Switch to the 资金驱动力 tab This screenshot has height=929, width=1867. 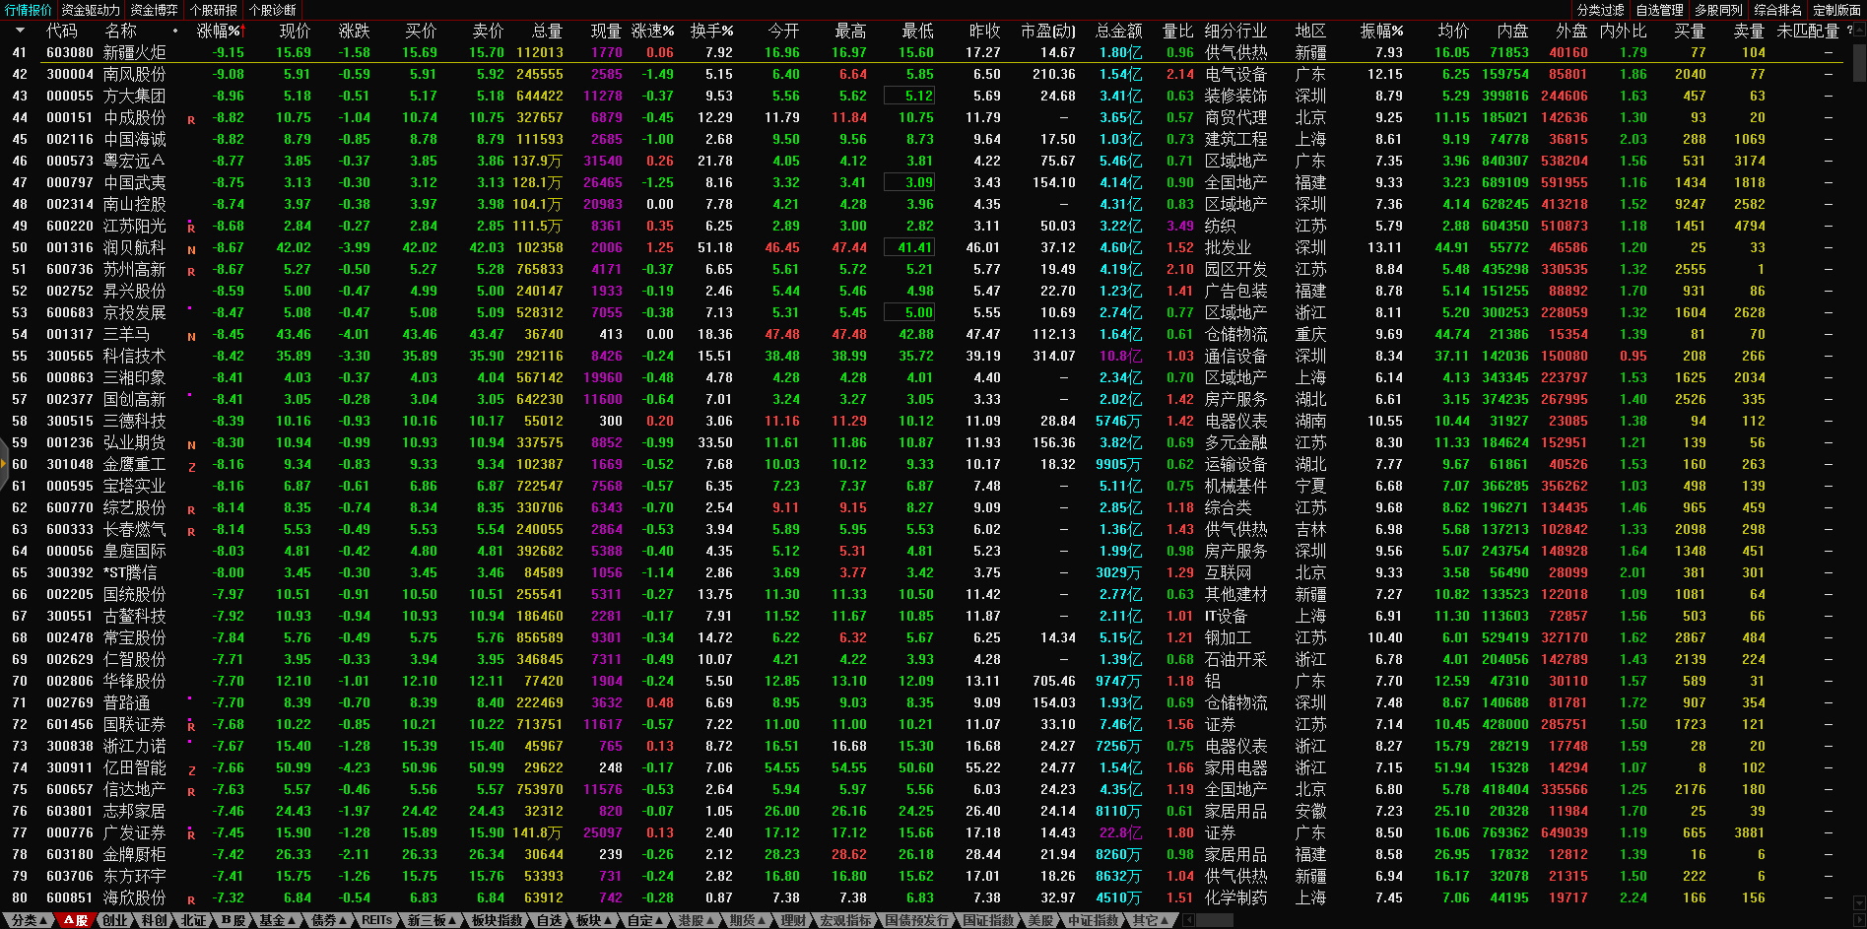(x=91, y=10)
